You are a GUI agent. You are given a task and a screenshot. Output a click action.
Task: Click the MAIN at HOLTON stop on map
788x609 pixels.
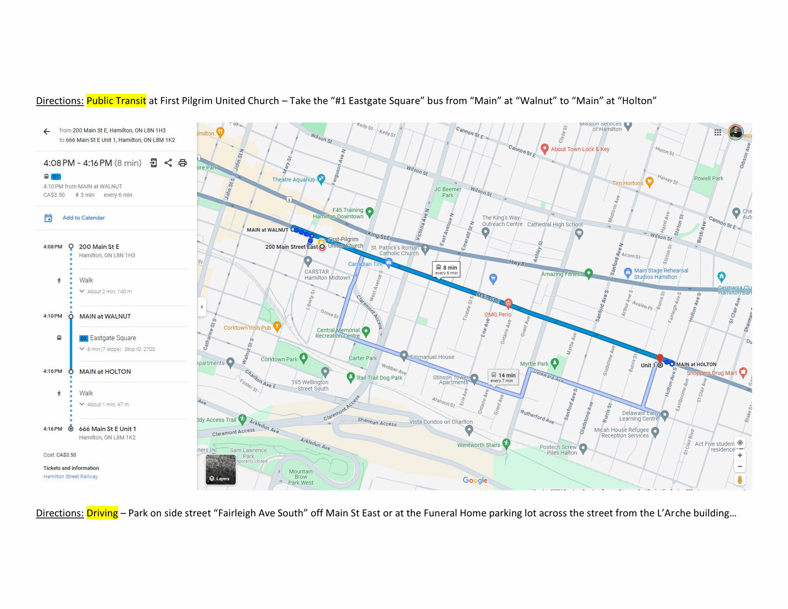(x=672, y=364)
